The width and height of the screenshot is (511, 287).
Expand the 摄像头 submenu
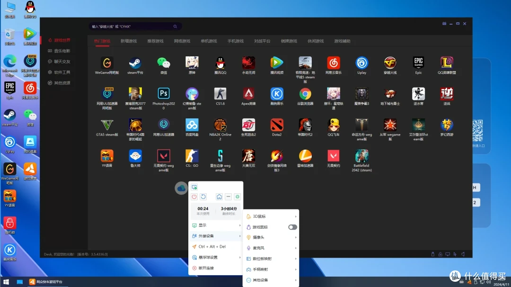point(271,237)
